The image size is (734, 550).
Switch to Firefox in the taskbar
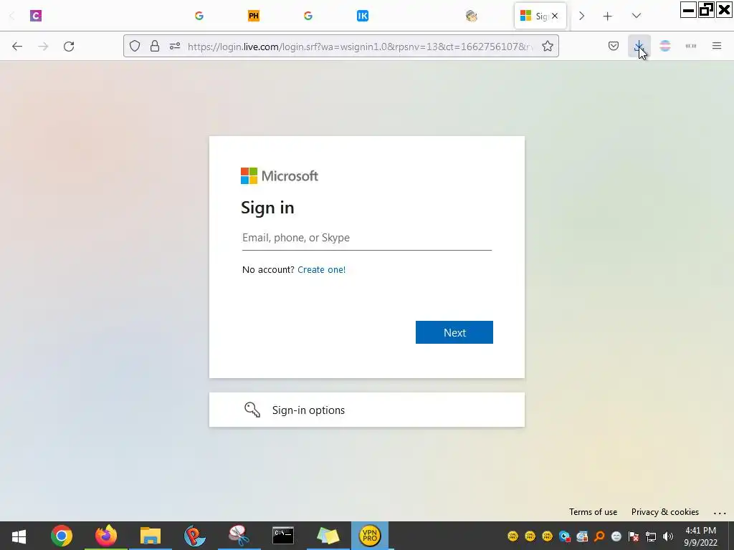click(106, 536)
